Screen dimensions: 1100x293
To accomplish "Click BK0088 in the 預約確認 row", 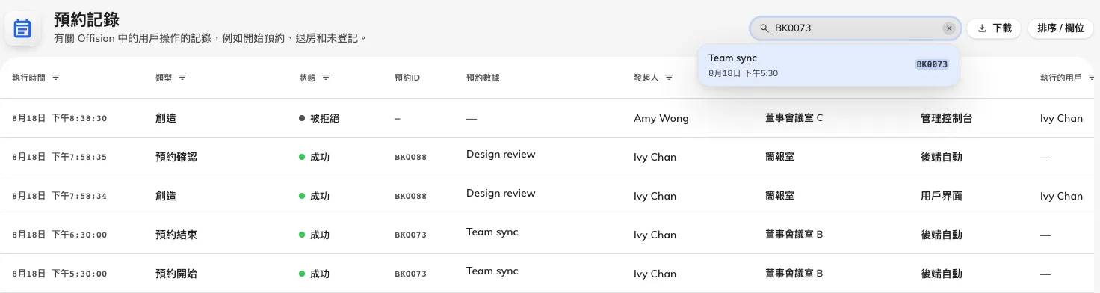I will tap(410, 157).
